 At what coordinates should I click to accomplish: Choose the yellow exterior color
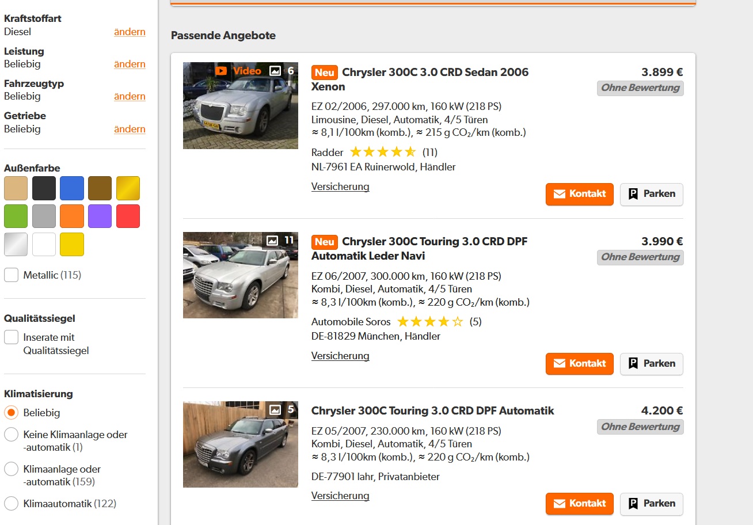(72, 244)
